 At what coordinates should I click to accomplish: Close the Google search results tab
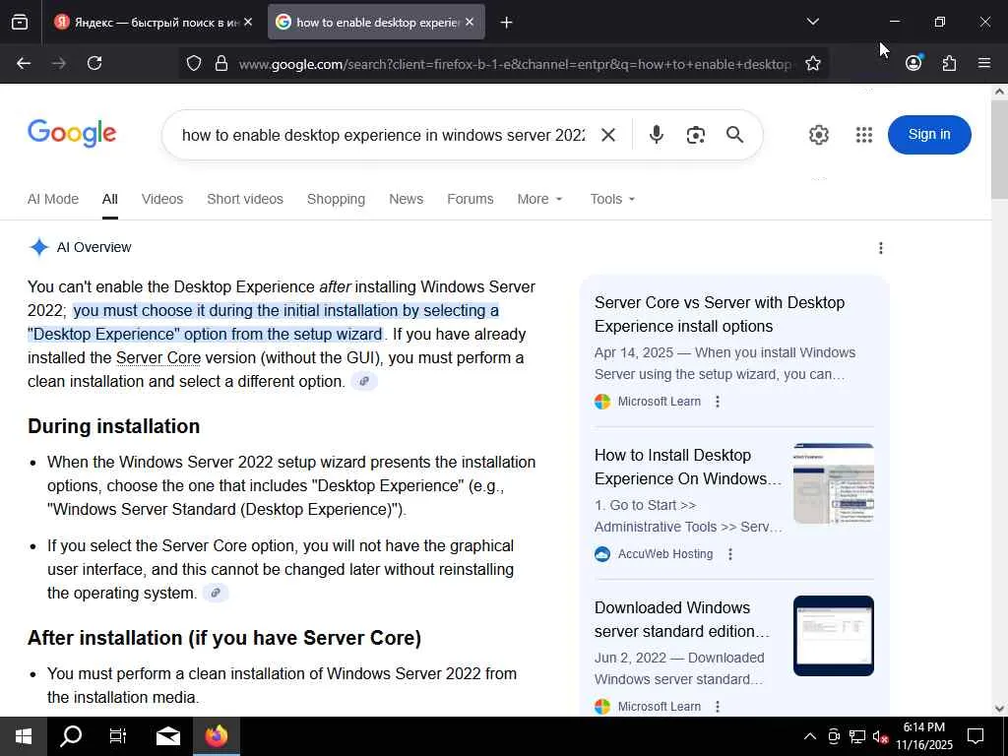click(x=470, y=23)
